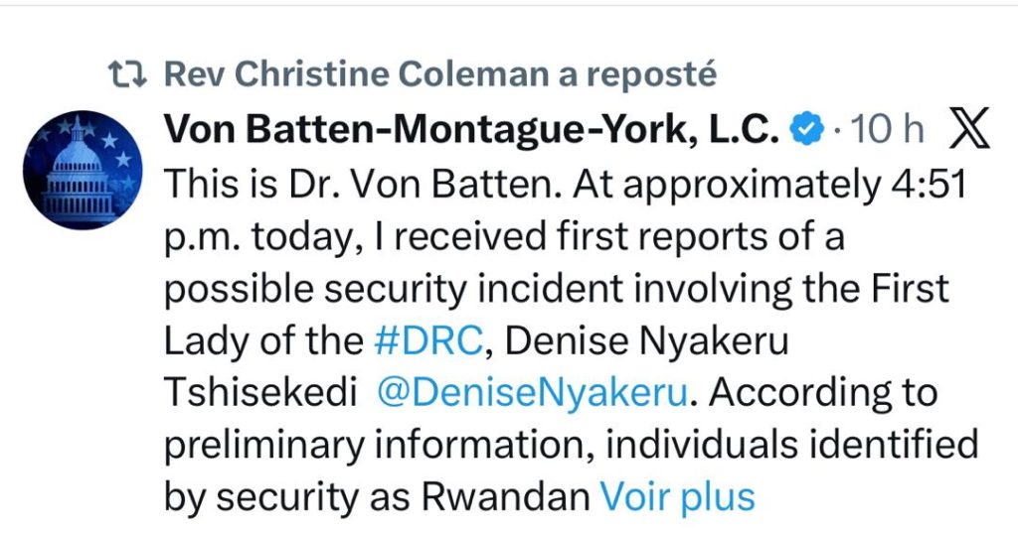Viewport: 1018px width, 533px height.
Task: Click the "Denise Nyakeru" name in the post text
Action: 647,340
